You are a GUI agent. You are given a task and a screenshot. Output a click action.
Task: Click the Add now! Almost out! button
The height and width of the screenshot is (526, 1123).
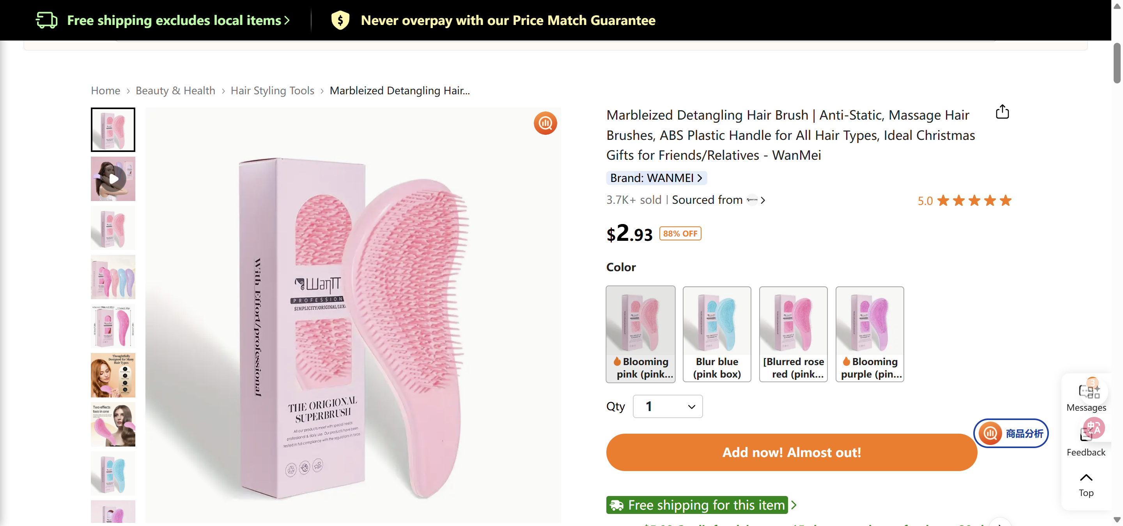coord(791,452)
